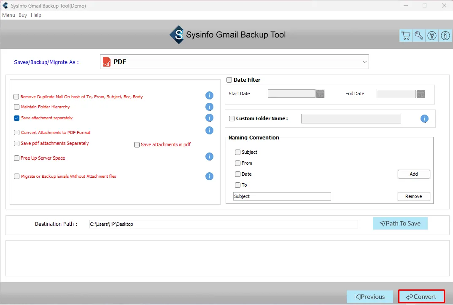Open the Menu menu
Screen dimensions: 453x305
pos(8,15)
